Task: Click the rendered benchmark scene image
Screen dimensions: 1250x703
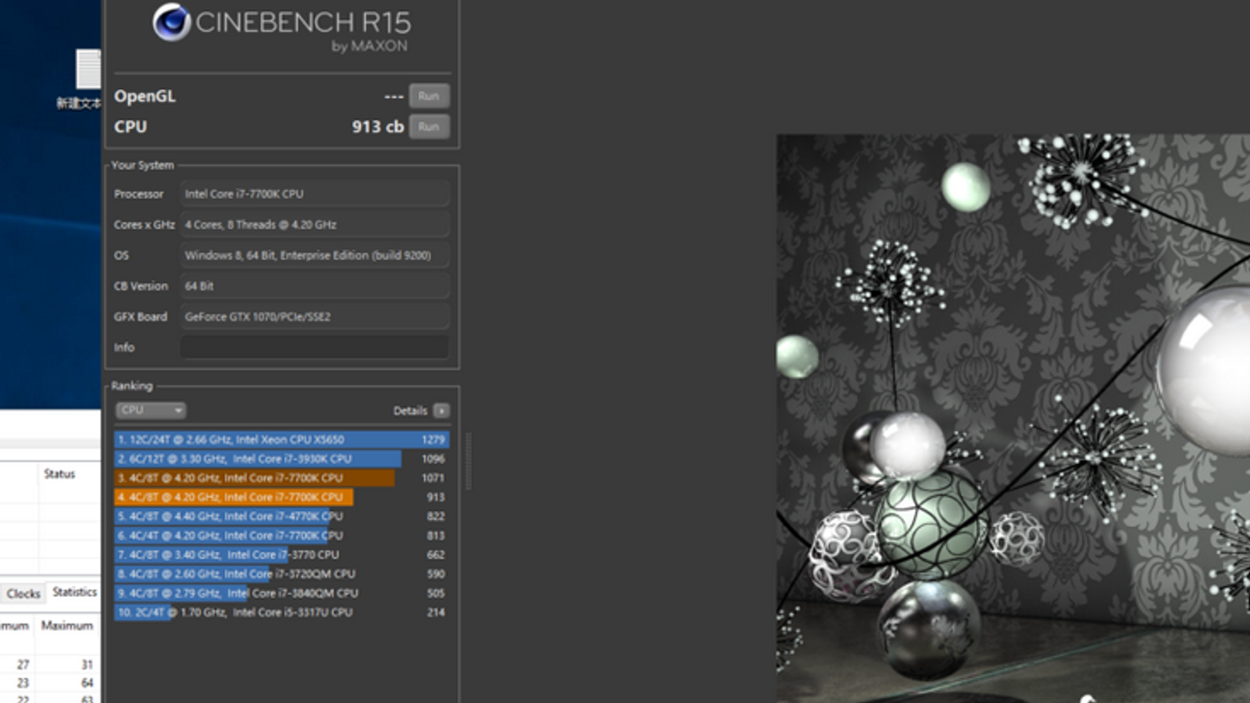Action: click(x=1013, y=419)
